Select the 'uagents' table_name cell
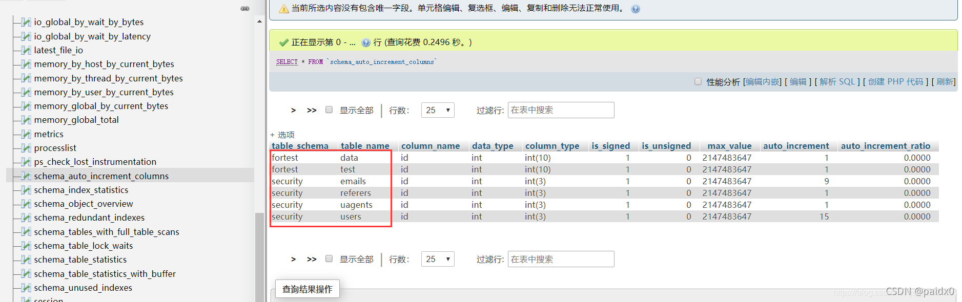 tap(356, 205)
